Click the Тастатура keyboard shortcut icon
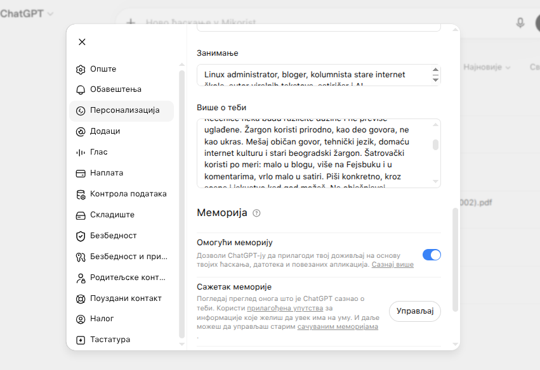 tap(81, 340)
